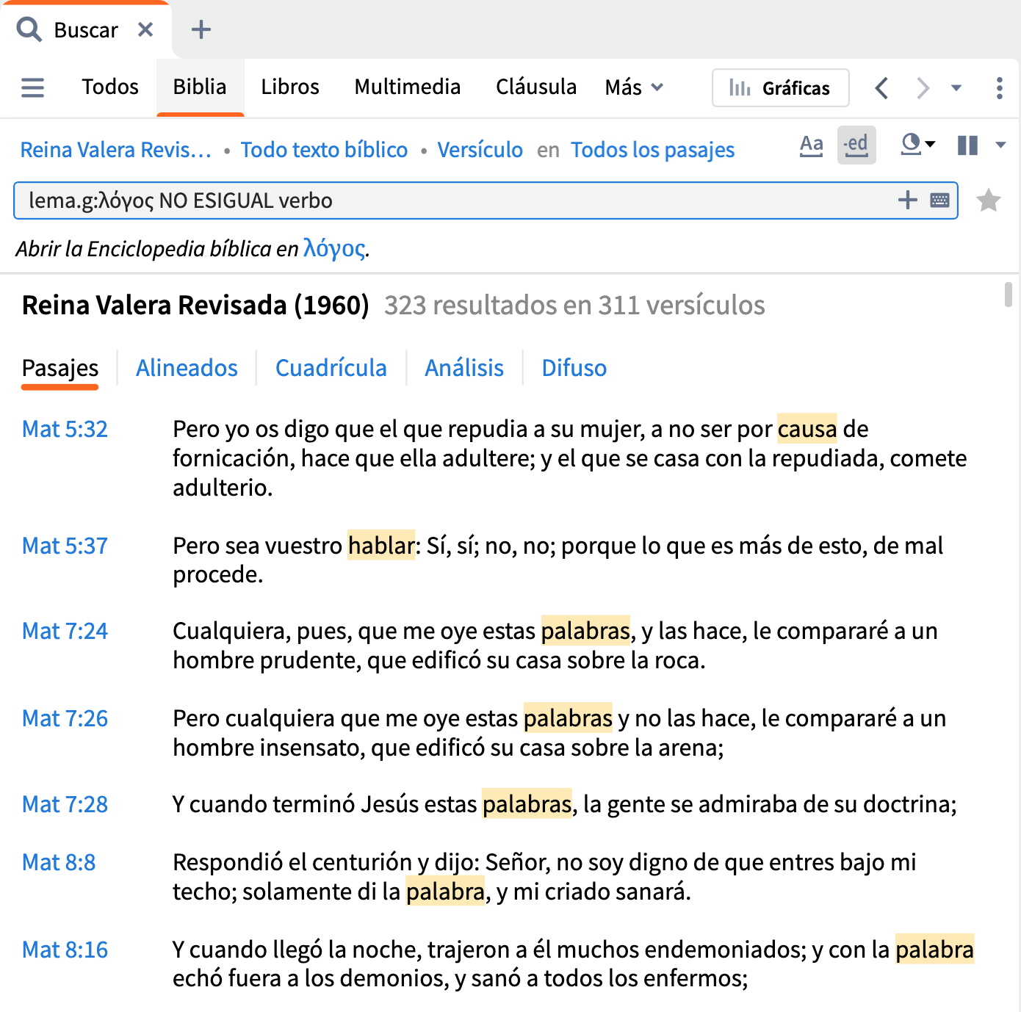Open the on-screen keyboard icon
Viewport: 1021px width, 1012px height.
(940, 200)
